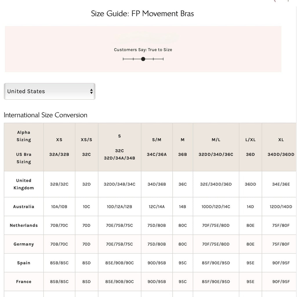
Task: Click the International Size Conversion heading
Action: [46, 115]
